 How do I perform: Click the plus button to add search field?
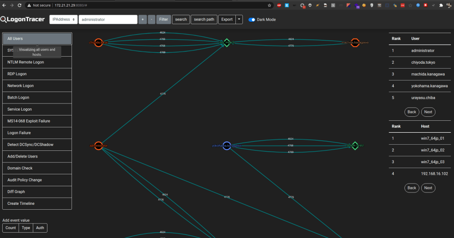[x=142, y=19]
